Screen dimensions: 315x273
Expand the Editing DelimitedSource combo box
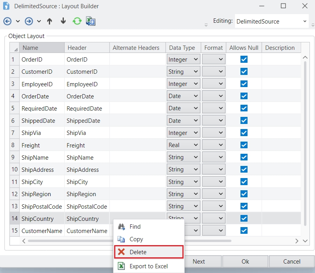(x=305, y=22)
